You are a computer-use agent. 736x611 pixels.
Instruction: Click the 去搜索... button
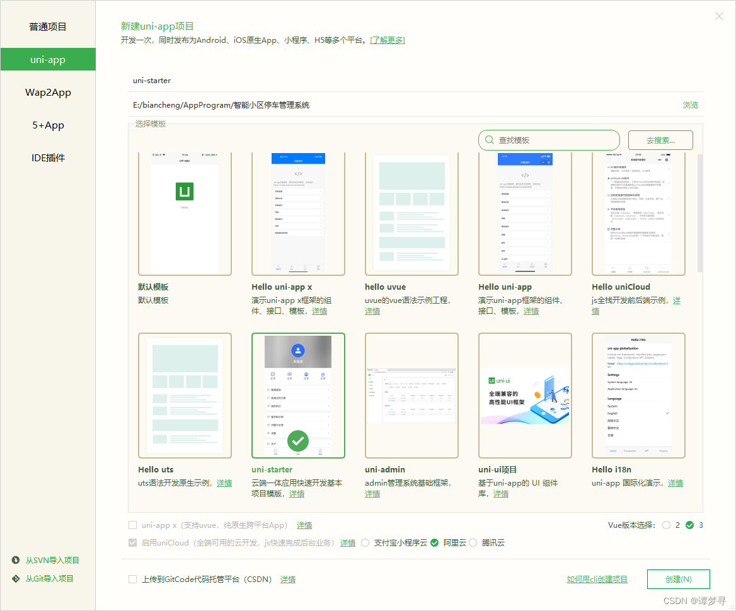(660, 140)
